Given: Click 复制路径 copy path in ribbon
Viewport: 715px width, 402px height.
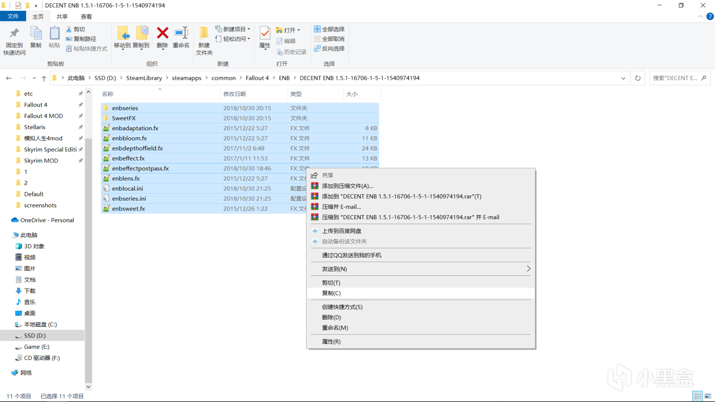Looking at the screenshot, I should pos(81,39).
